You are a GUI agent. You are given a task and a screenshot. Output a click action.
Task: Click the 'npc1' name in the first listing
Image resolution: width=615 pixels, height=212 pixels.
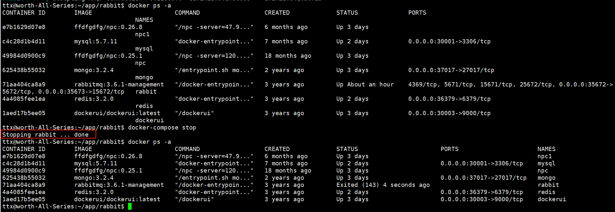click(142, 34)
